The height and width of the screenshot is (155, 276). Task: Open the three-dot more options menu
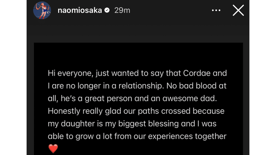(216, 10)
